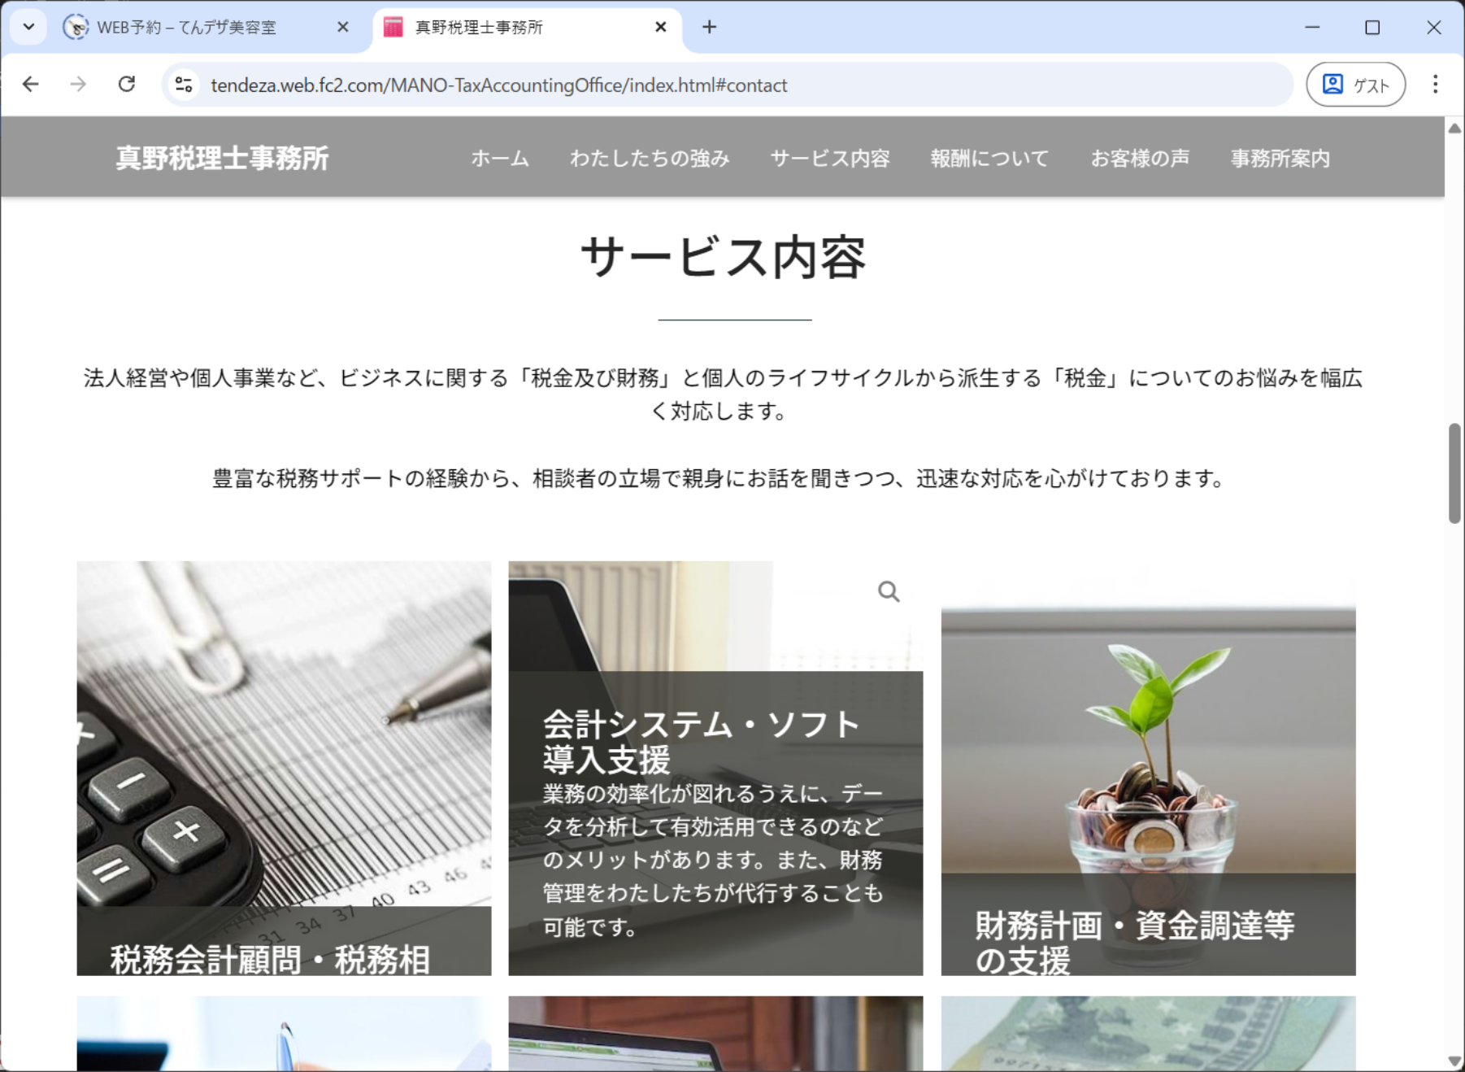This screenshot has height=1072, width=1465.
Task: Open わたしたちの強み navigation item
Action: [650, 159]
